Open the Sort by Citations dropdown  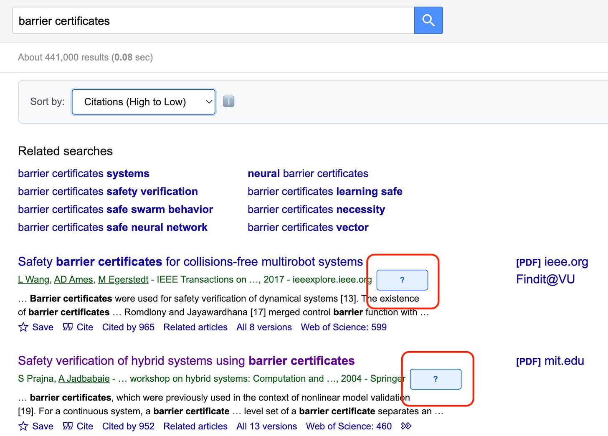[x=144, y=102]
